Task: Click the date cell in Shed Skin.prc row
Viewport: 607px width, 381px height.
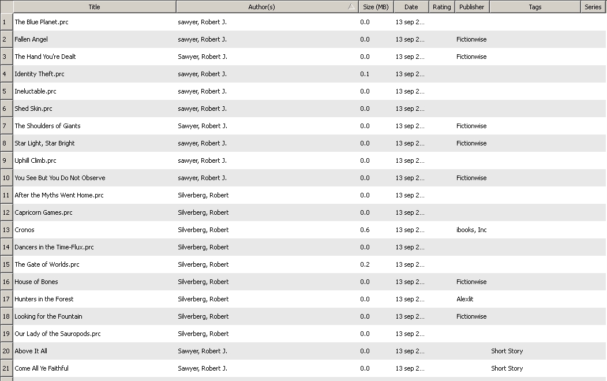Action: click(410, 109)
